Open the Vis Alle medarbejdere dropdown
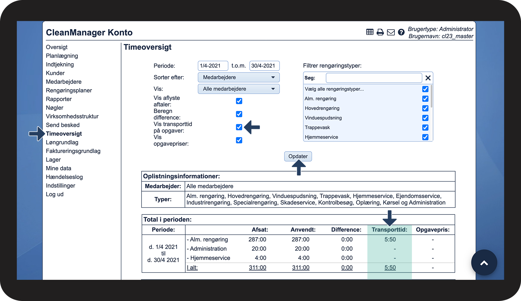The height and width of the screenshot is (301, 521). [x=239, y=89]
